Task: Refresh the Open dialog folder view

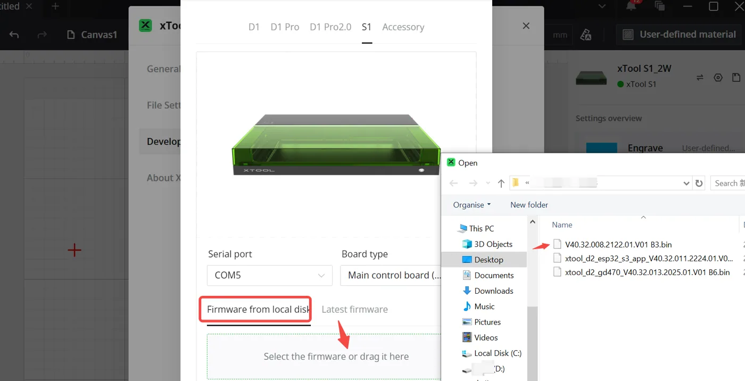Action: [x=699, y=183]
